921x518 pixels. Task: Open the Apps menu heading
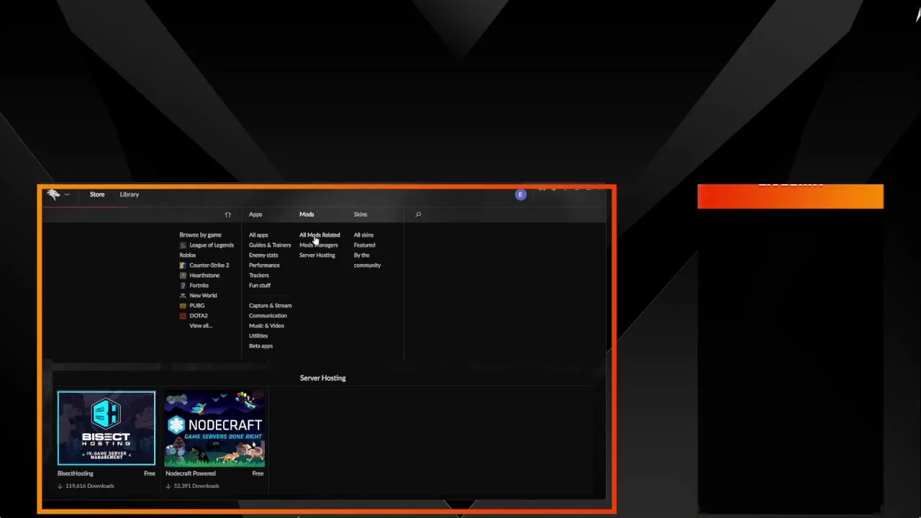(x=255, y=214)
